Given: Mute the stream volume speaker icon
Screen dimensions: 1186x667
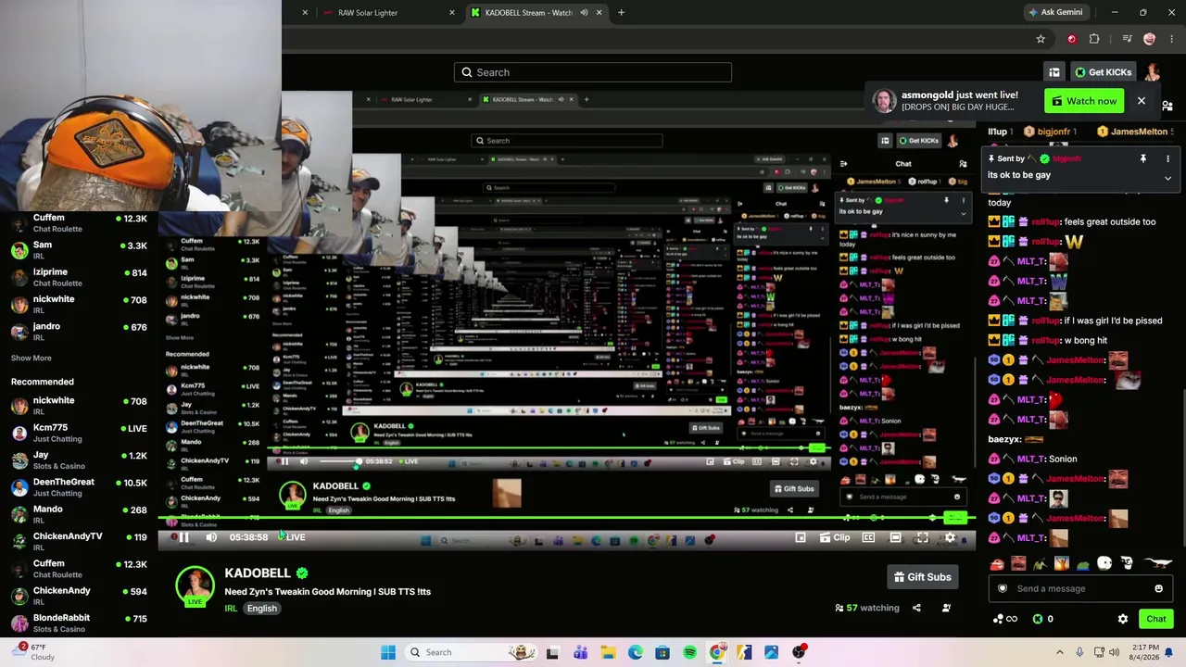Looking at the screenshot, I should (211, 537).
